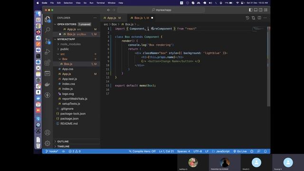Open the Run menu
304x171 pixels.
click(92, 3)
